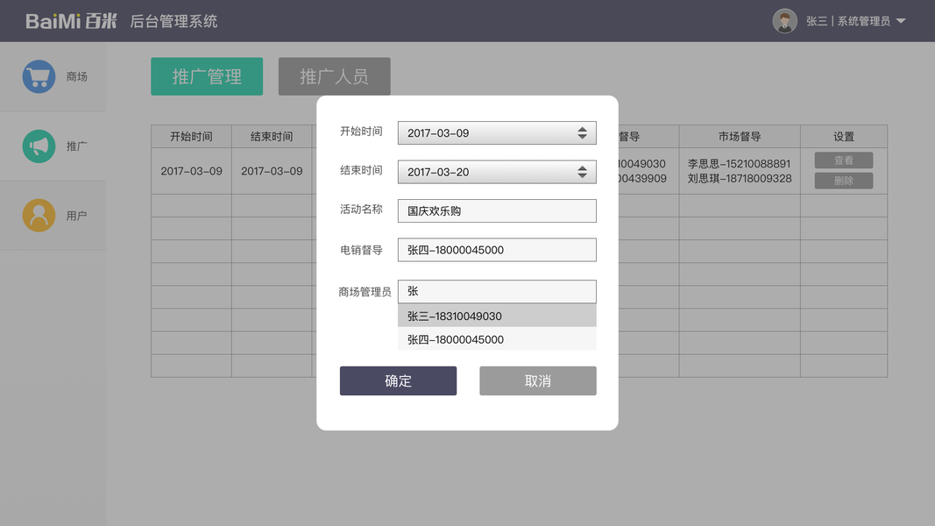The image size is (935, 526).
Task: Switch to the 推广人员 tab
Action: [x=334, y=76]
